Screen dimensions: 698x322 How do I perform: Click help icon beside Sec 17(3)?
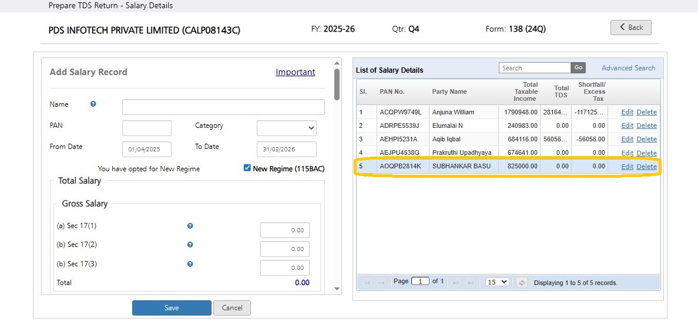pyautogui.click(x=190, y=264)
